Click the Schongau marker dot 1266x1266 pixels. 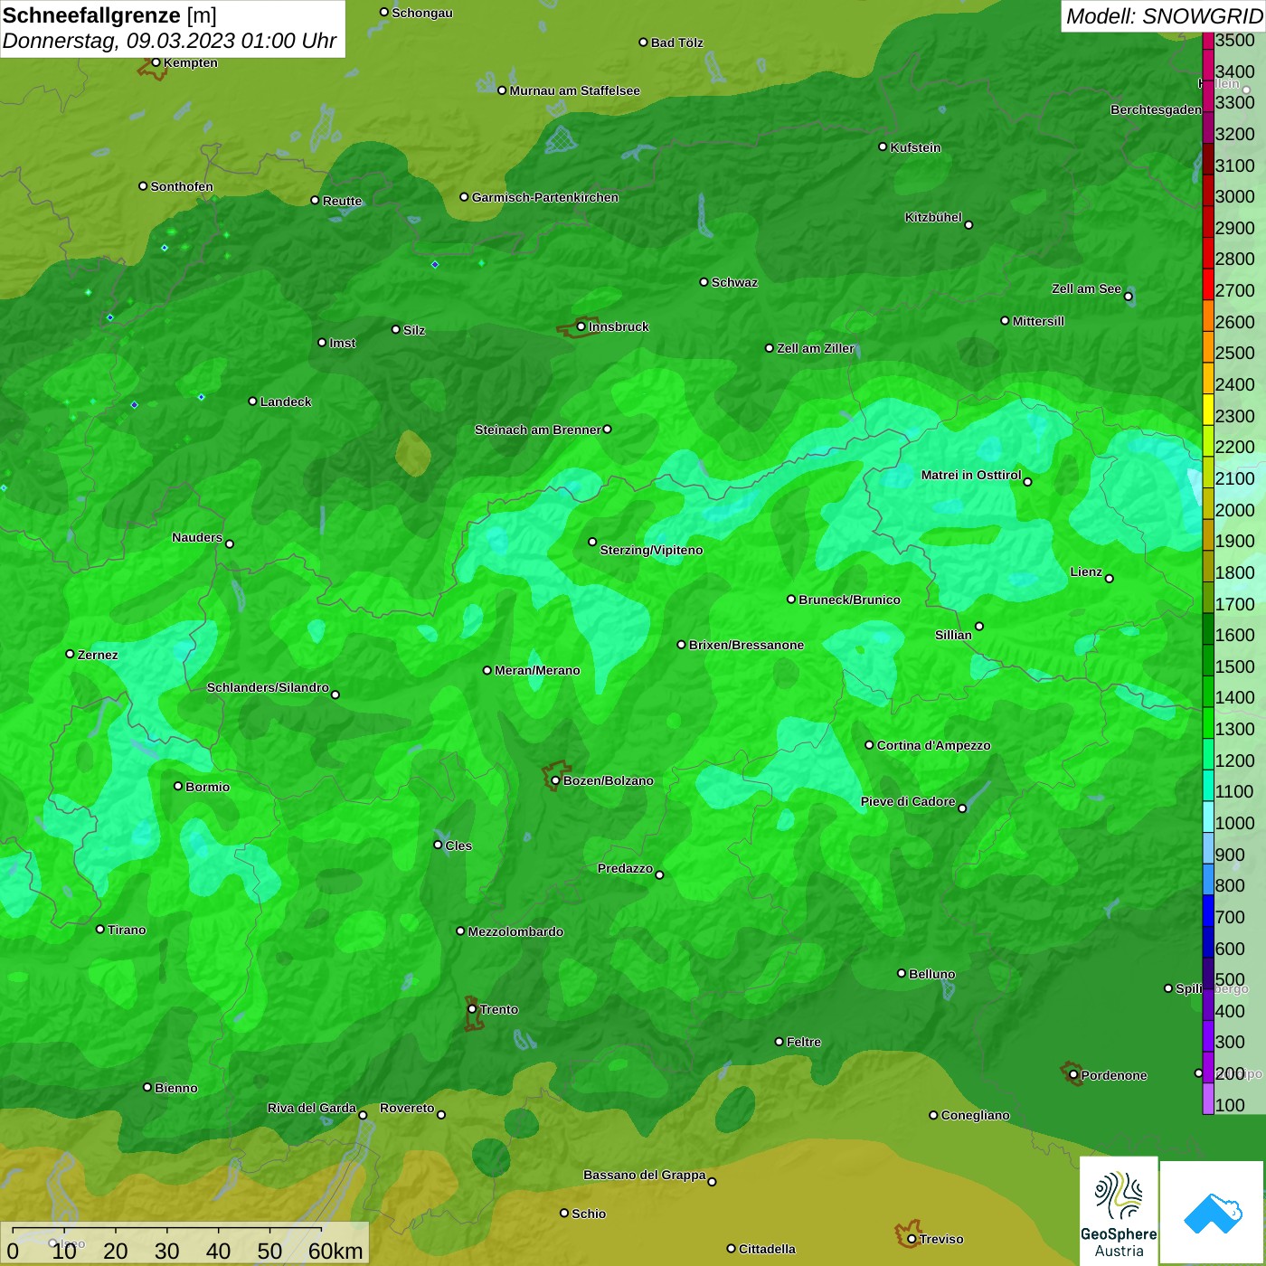[384, 13]
